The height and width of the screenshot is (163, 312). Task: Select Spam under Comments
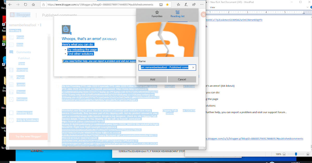point(22,63)
